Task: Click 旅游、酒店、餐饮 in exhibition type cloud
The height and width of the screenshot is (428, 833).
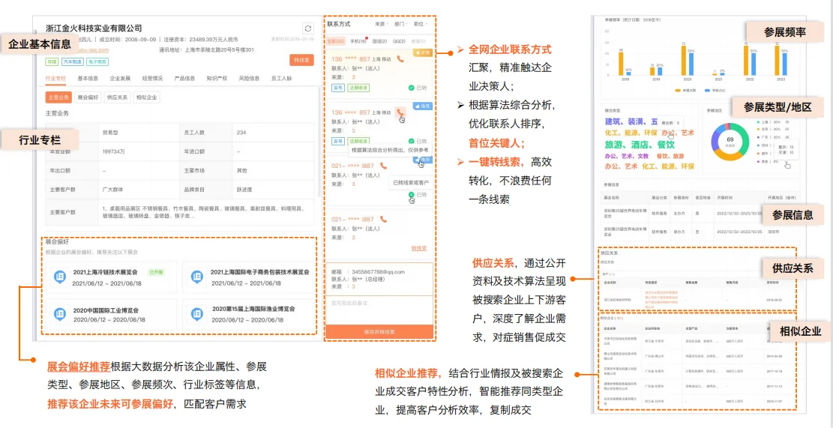Action: pyautogui.click(x=640, y=145)
